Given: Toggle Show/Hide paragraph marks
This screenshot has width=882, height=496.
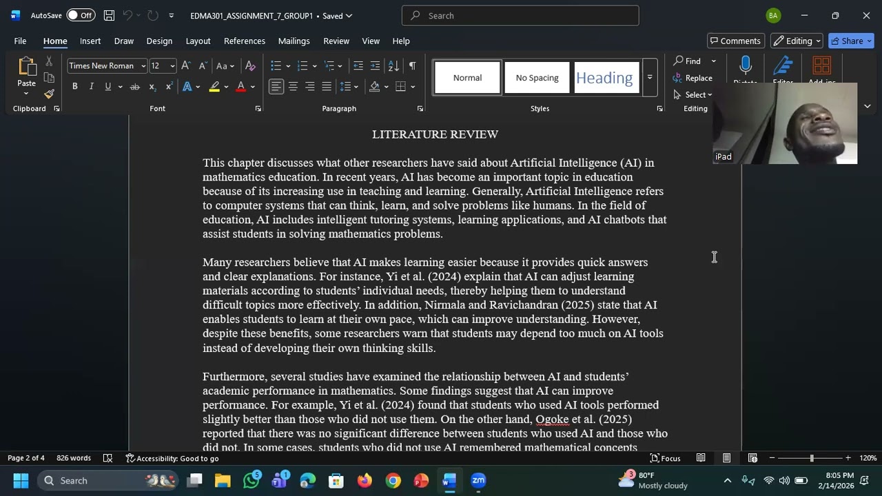Looking at the screenshot, I should click(x=412, y=65).
